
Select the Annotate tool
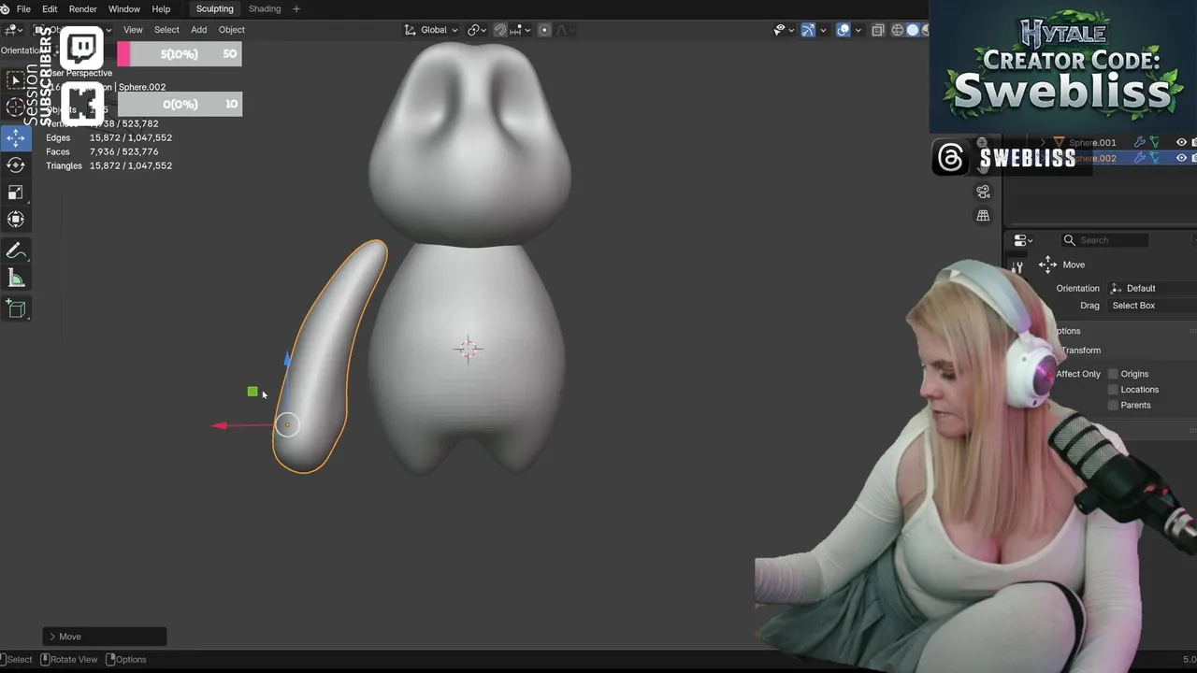16,251
